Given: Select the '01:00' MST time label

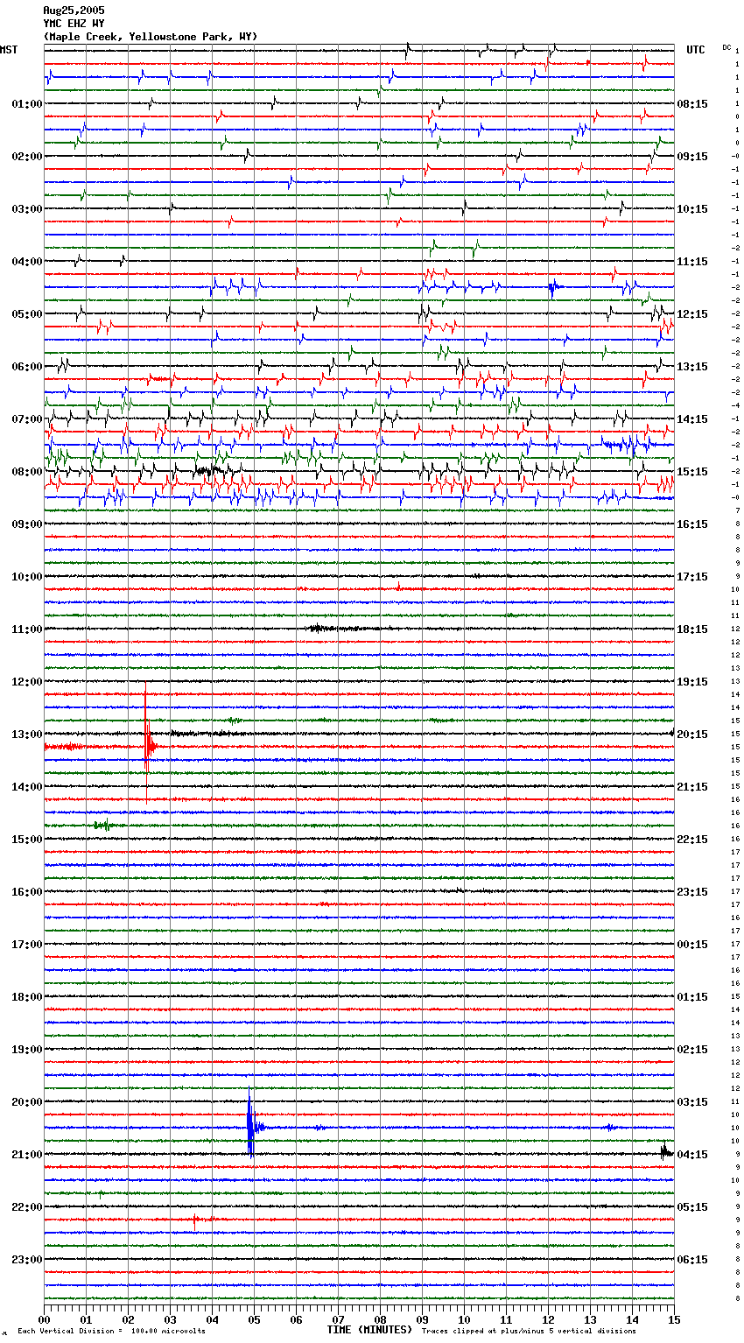Looking at the screenshot, I should pyautogui.click(x=27, y=104).
